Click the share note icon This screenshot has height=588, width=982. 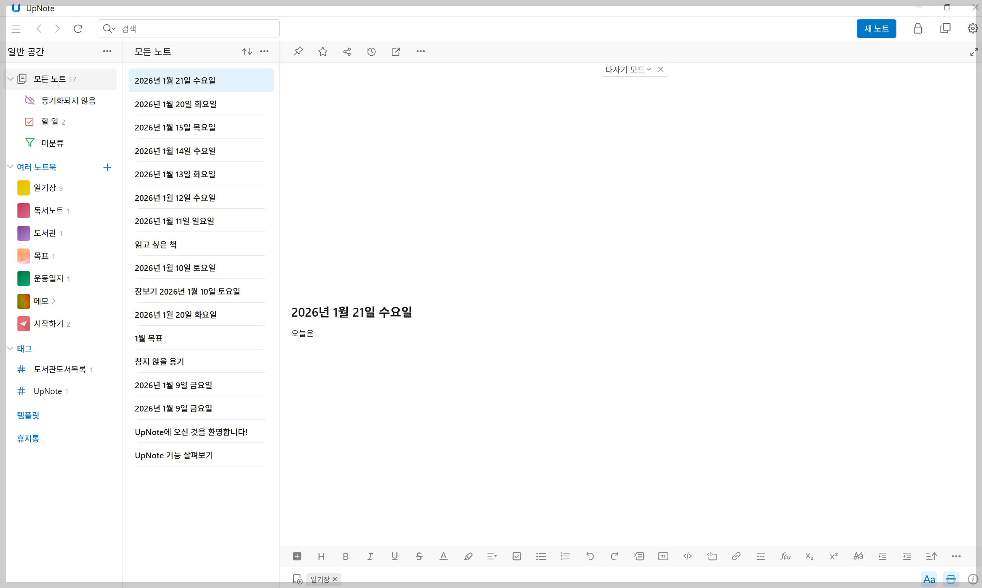(x=347, y=51)
